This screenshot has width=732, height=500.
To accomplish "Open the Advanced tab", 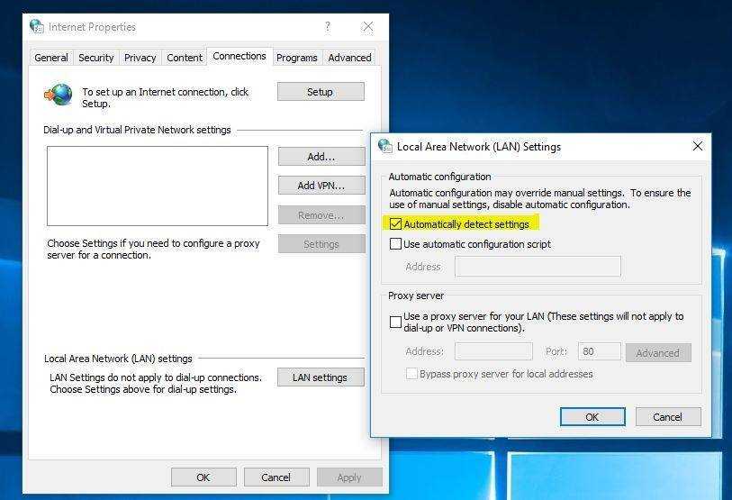I will pyautogui.click(x=349, y=58).
